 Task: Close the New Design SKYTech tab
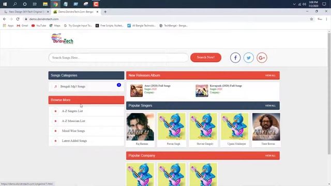pos(48,12)
